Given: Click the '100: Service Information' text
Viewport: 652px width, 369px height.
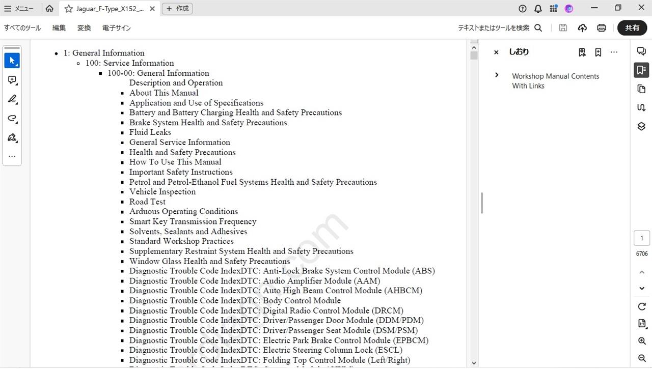Looking at the screenshot, I should click(x=129, y=63).
